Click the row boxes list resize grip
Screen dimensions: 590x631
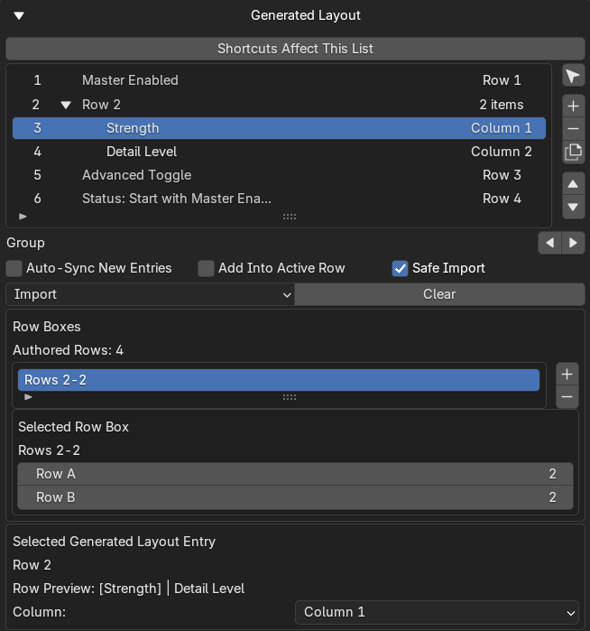[x=290, y=397]
